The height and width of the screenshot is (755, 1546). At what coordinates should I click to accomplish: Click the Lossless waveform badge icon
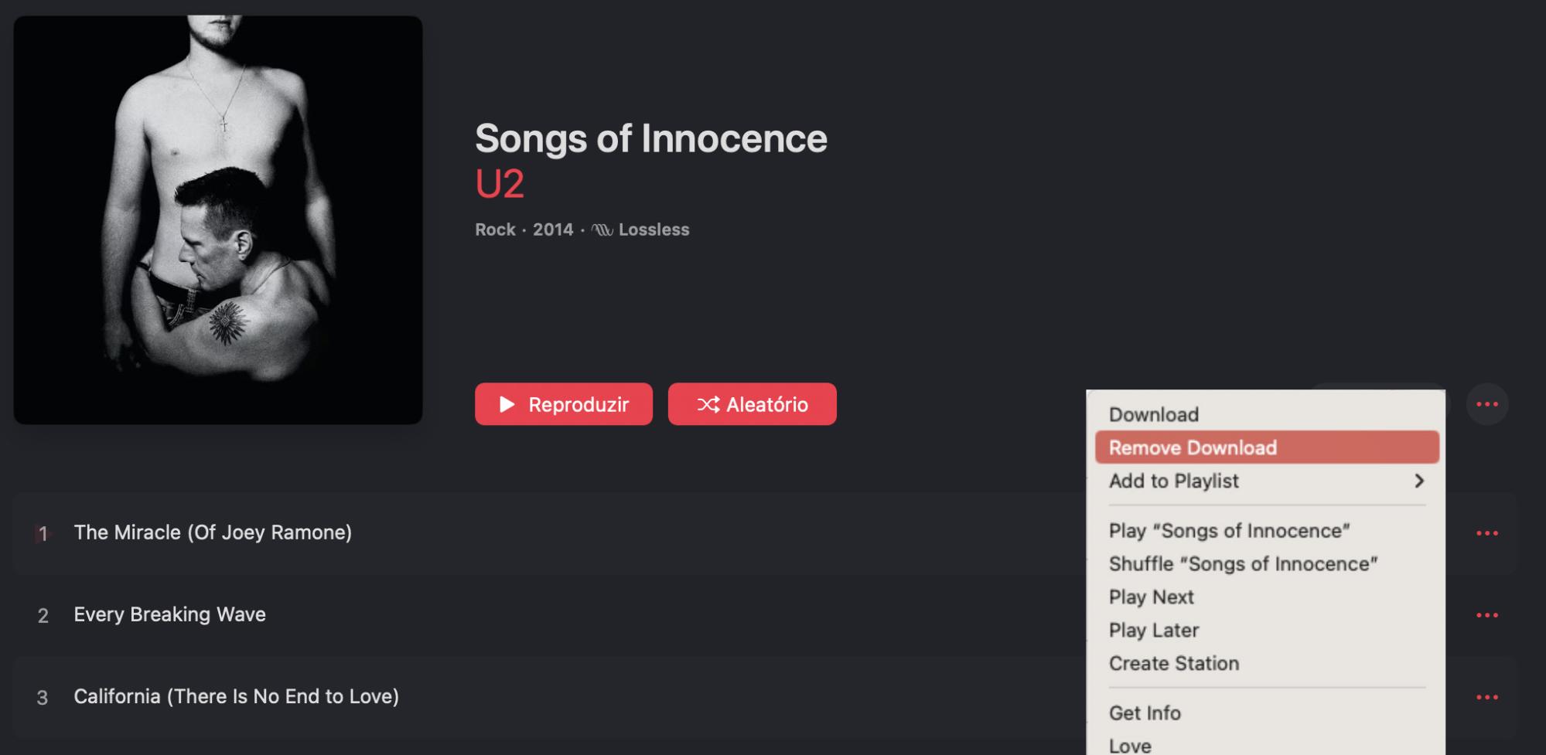[x=602, y=230]
